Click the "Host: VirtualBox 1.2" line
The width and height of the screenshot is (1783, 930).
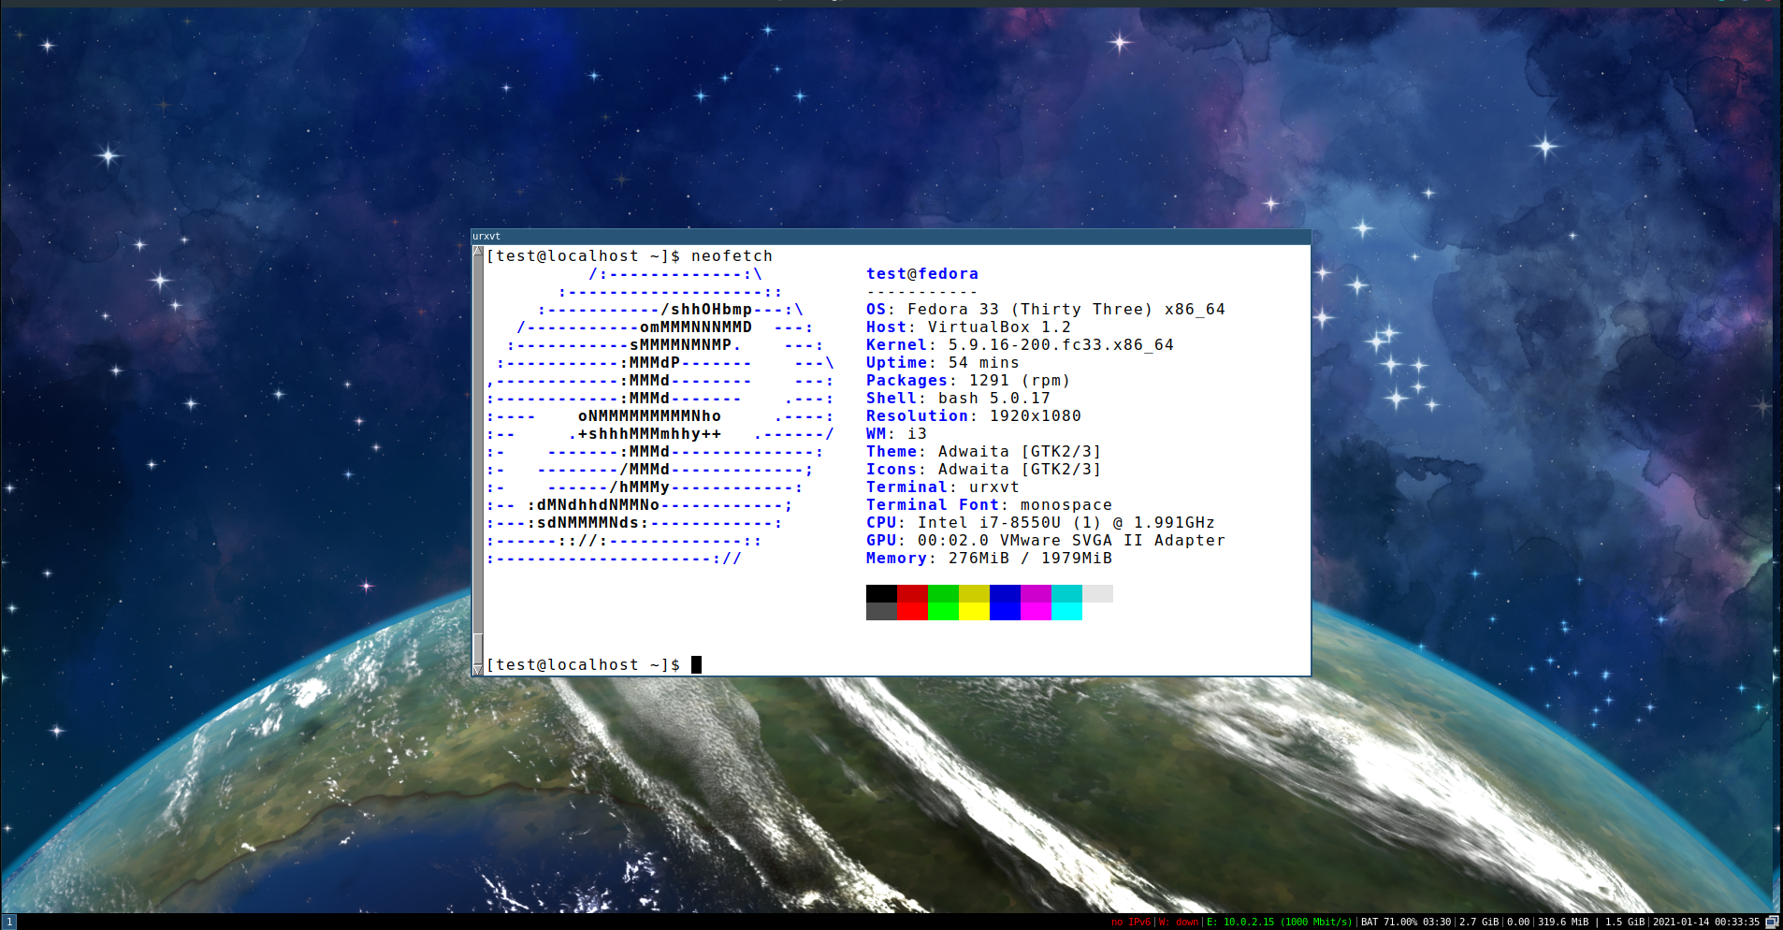click(969, 327)
